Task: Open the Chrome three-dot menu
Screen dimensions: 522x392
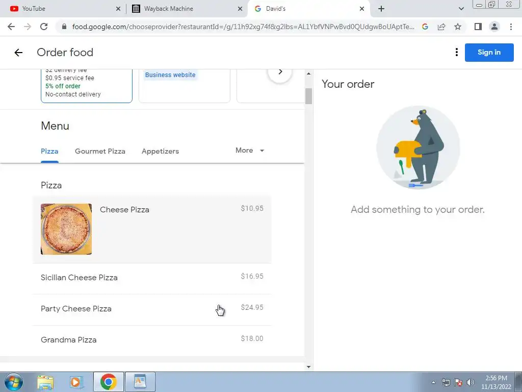Action: tap(511, 27)
